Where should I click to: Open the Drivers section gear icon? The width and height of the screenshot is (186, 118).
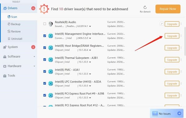tap(5, 8)
